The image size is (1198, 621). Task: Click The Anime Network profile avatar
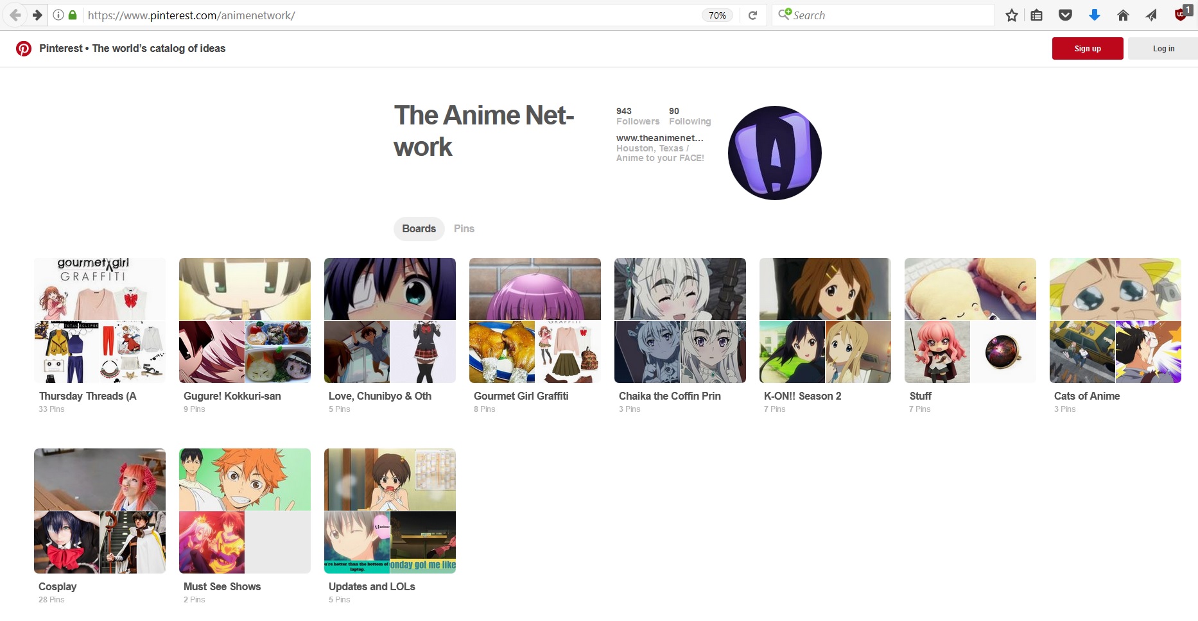(x=775, y=153)
